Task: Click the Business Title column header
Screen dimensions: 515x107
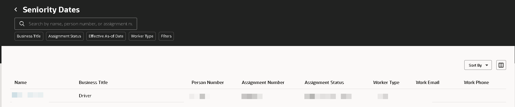Action: pos(93,83)
